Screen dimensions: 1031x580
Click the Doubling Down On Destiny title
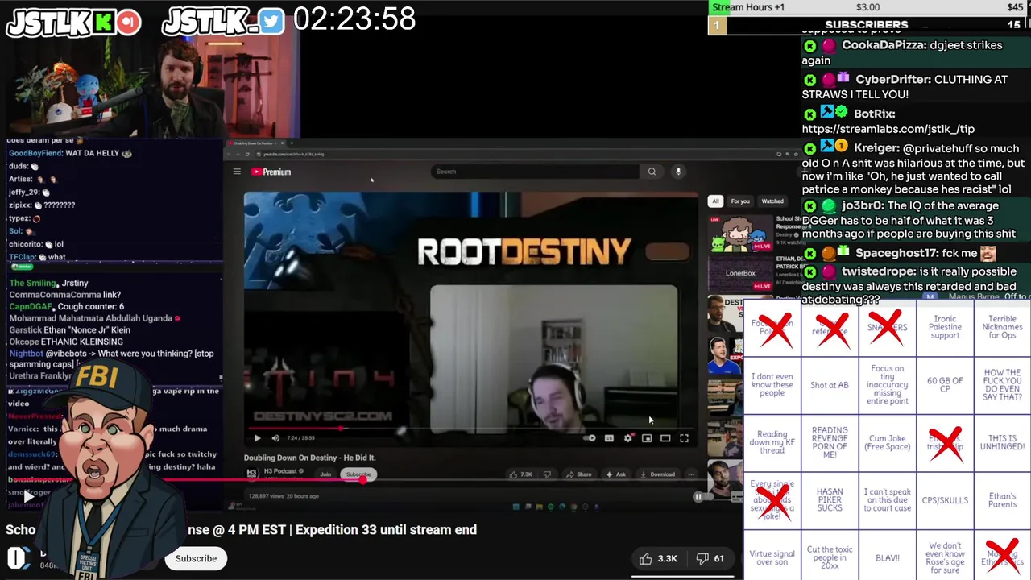click(x=310, y=458)
